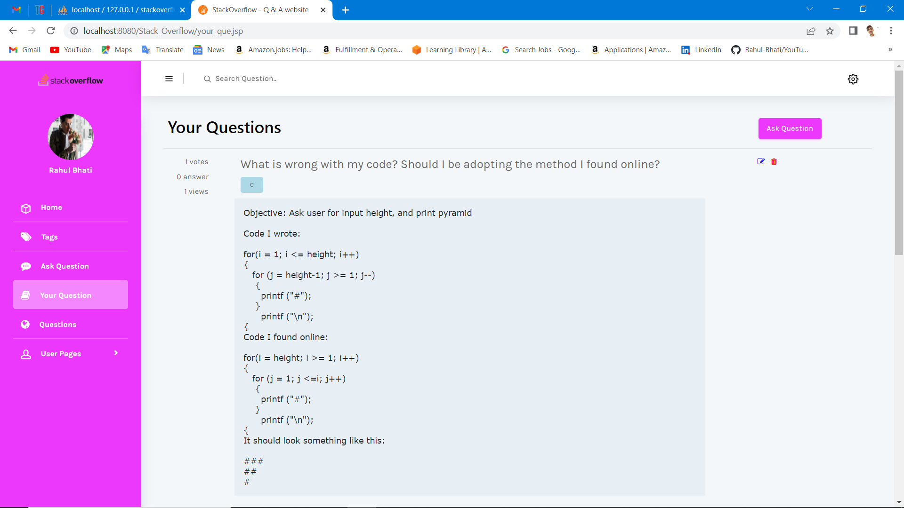Viewport: 904px width, 508px height.
Task: Click the Tags icon in sidebar
Action: [x=26, y=237]
